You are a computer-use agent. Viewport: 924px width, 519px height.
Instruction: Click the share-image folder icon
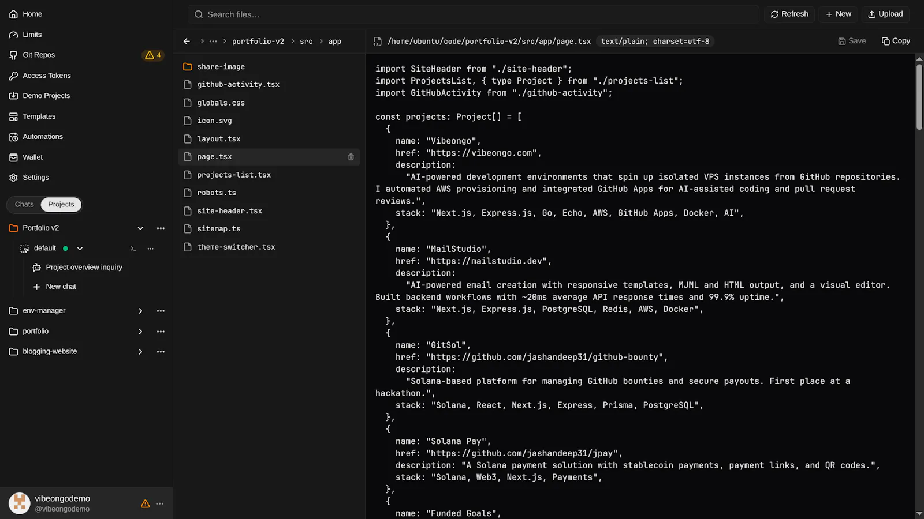(188, 67)
